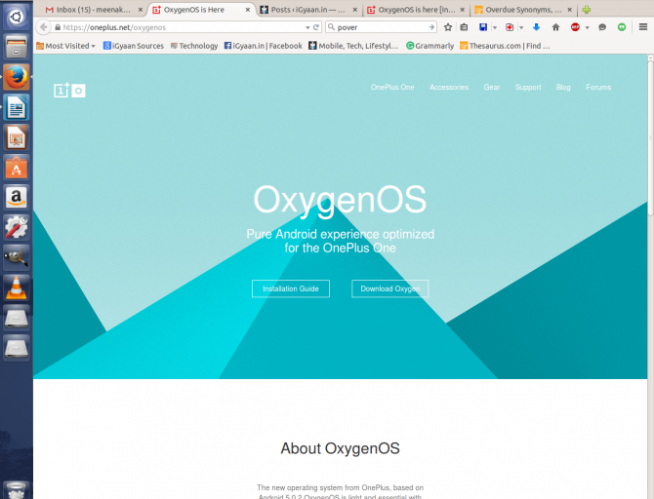
Task: Click the Adblock Plus ABP icon
Action: 575,27
